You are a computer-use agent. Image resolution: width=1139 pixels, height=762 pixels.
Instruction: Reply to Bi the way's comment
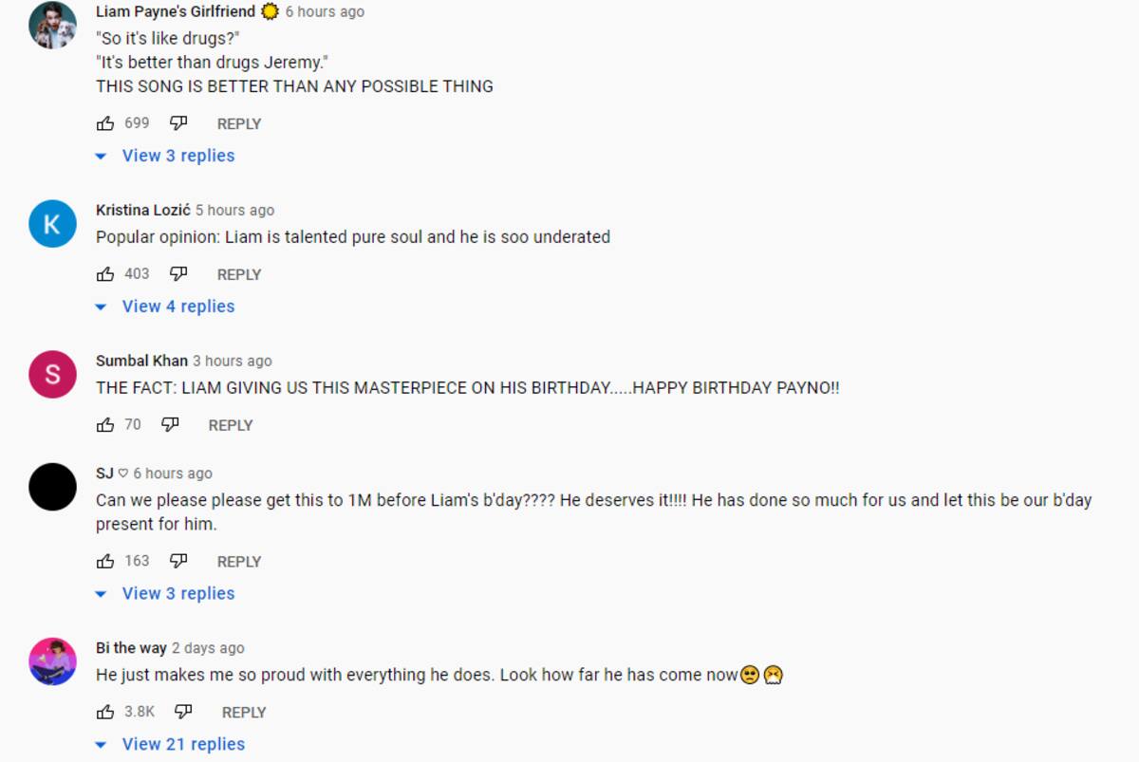click(x=244, y=712)
